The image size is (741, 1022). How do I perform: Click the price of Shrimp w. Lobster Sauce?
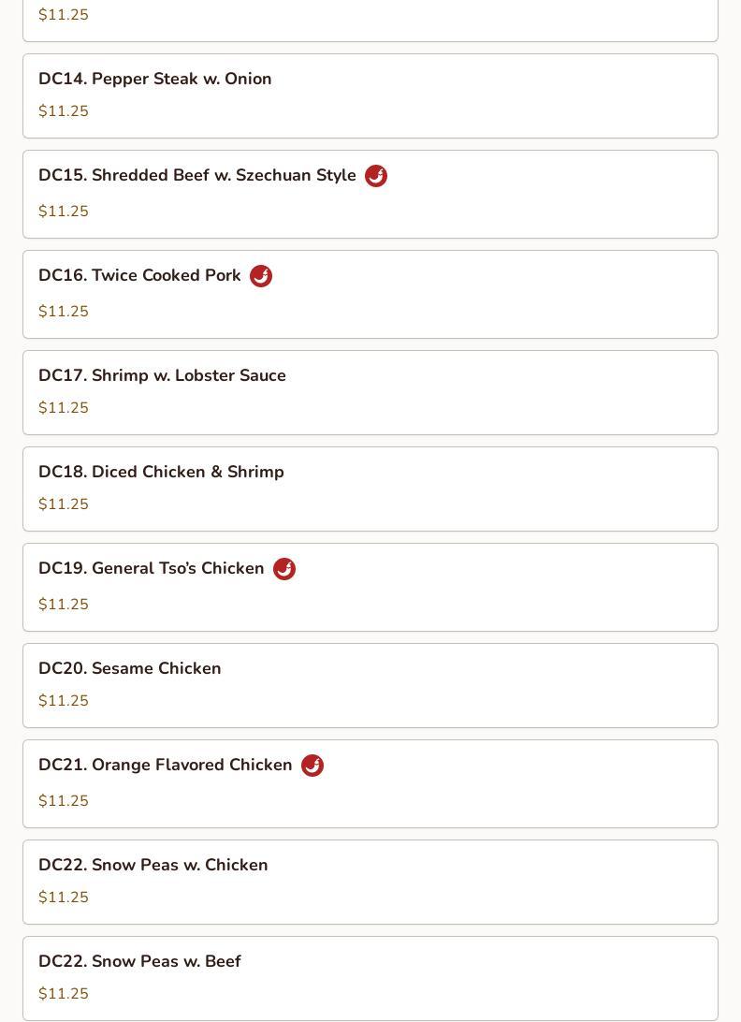[x=64, y=407]
